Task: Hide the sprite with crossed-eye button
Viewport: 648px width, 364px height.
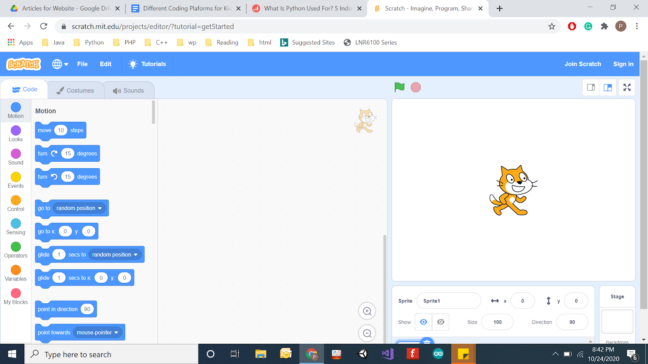Action: (x=441, y=322)
